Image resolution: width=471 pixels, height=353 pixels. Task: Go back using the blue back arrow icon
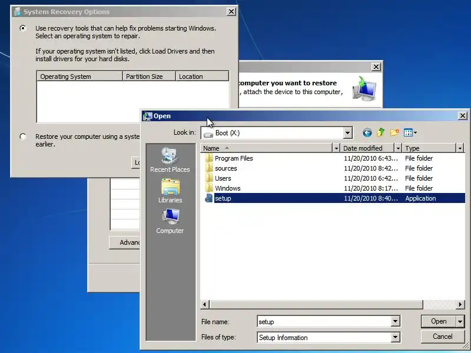[367, 132]
